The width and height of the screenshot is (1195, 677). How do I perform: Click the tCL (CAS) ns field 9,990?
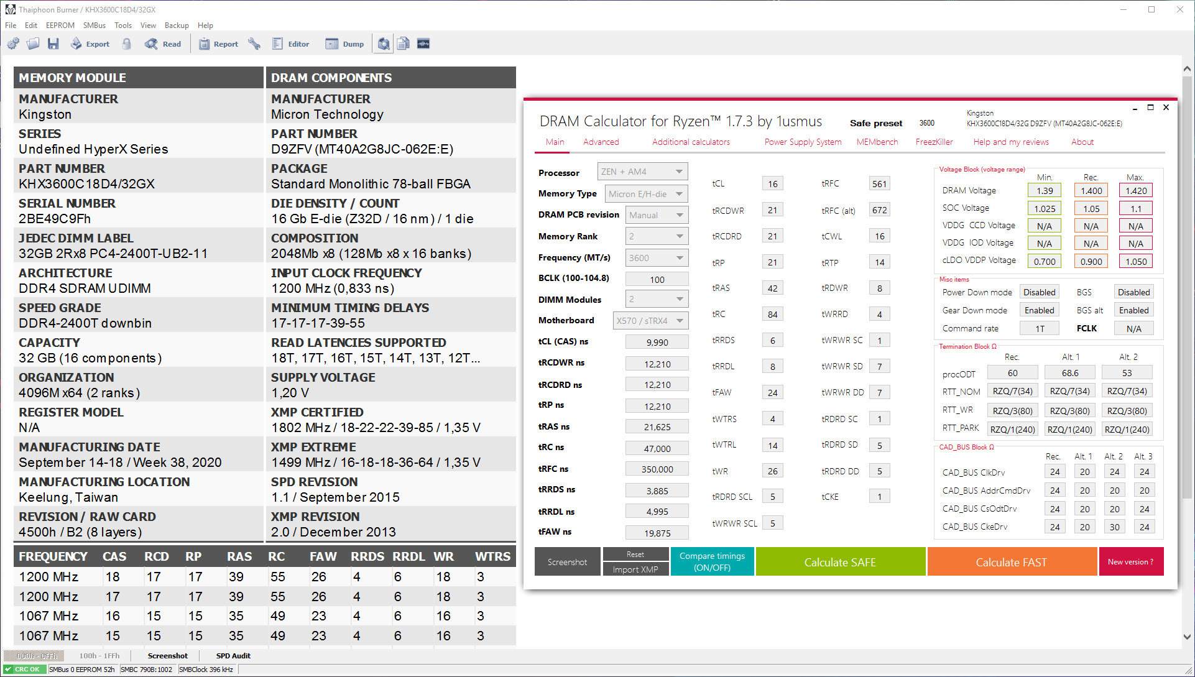(x=657, y=342)
